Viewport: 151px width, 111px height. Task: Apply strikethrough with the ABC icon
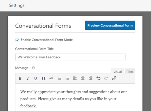pos(51,78)
